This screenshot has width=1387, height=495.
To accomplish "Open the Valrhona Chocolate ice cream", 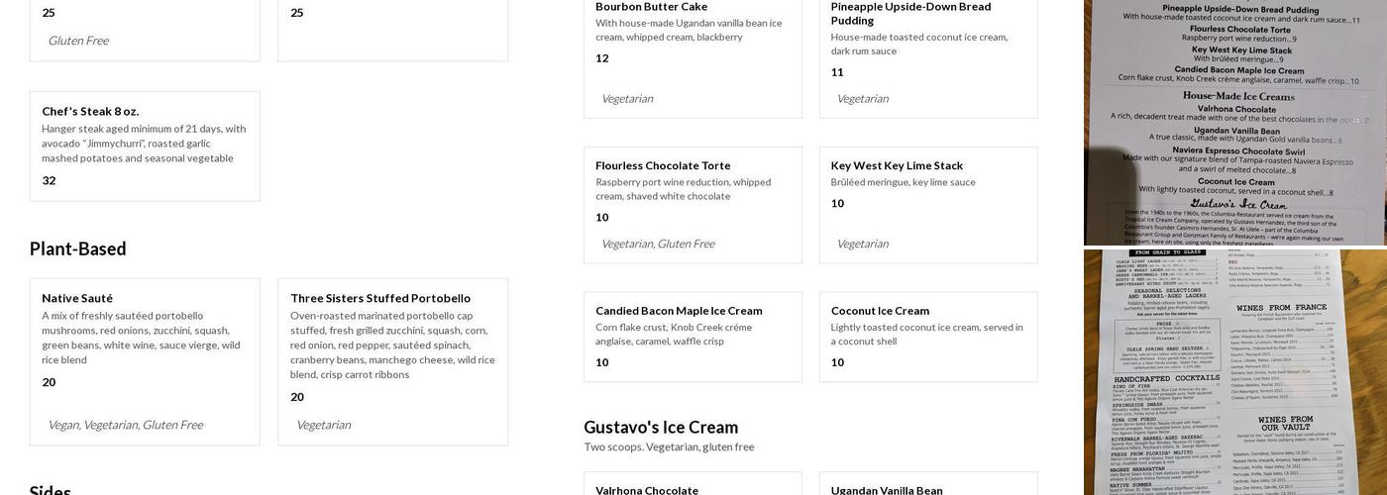I will tap(647, 489).
